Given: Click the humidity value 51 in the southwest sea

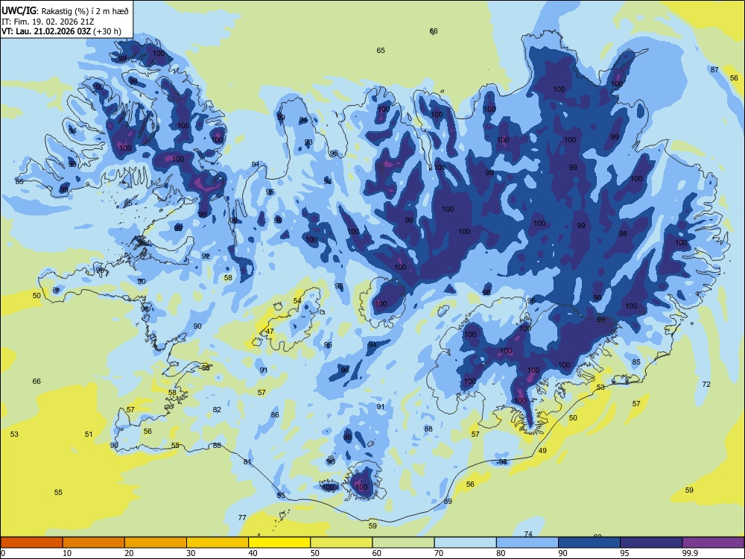Looking at the screenshot, I should tap(89, 434).
